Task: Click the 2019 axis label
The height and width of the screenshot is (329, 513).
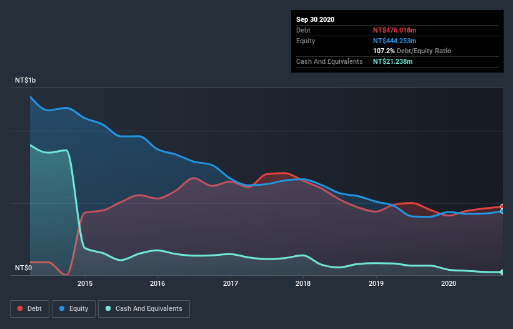Action: click(x=376, y=283)
